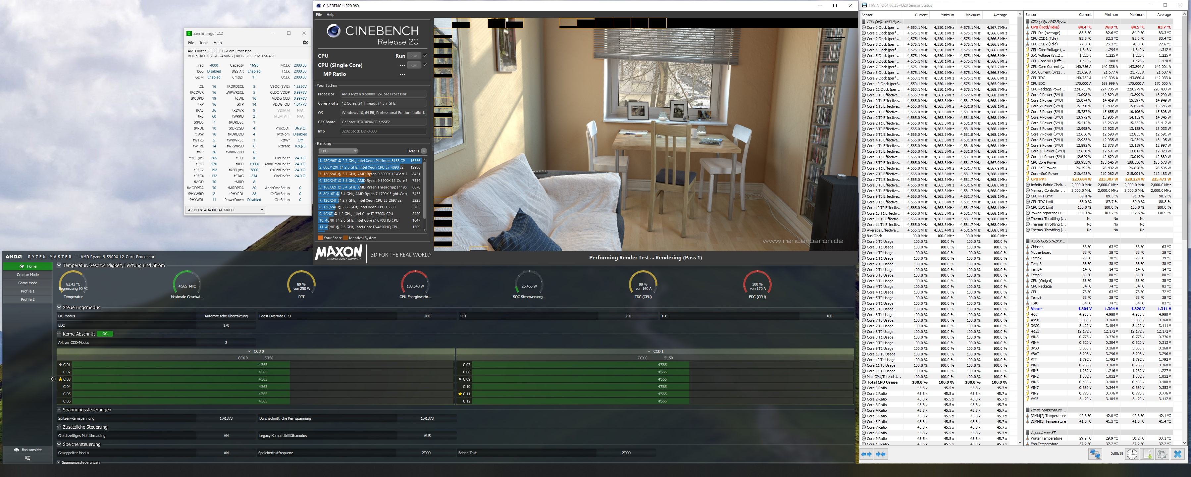The image size is (1191, 477).
Task: Click core C 05 frequency bar
Action: pos(263,394)
